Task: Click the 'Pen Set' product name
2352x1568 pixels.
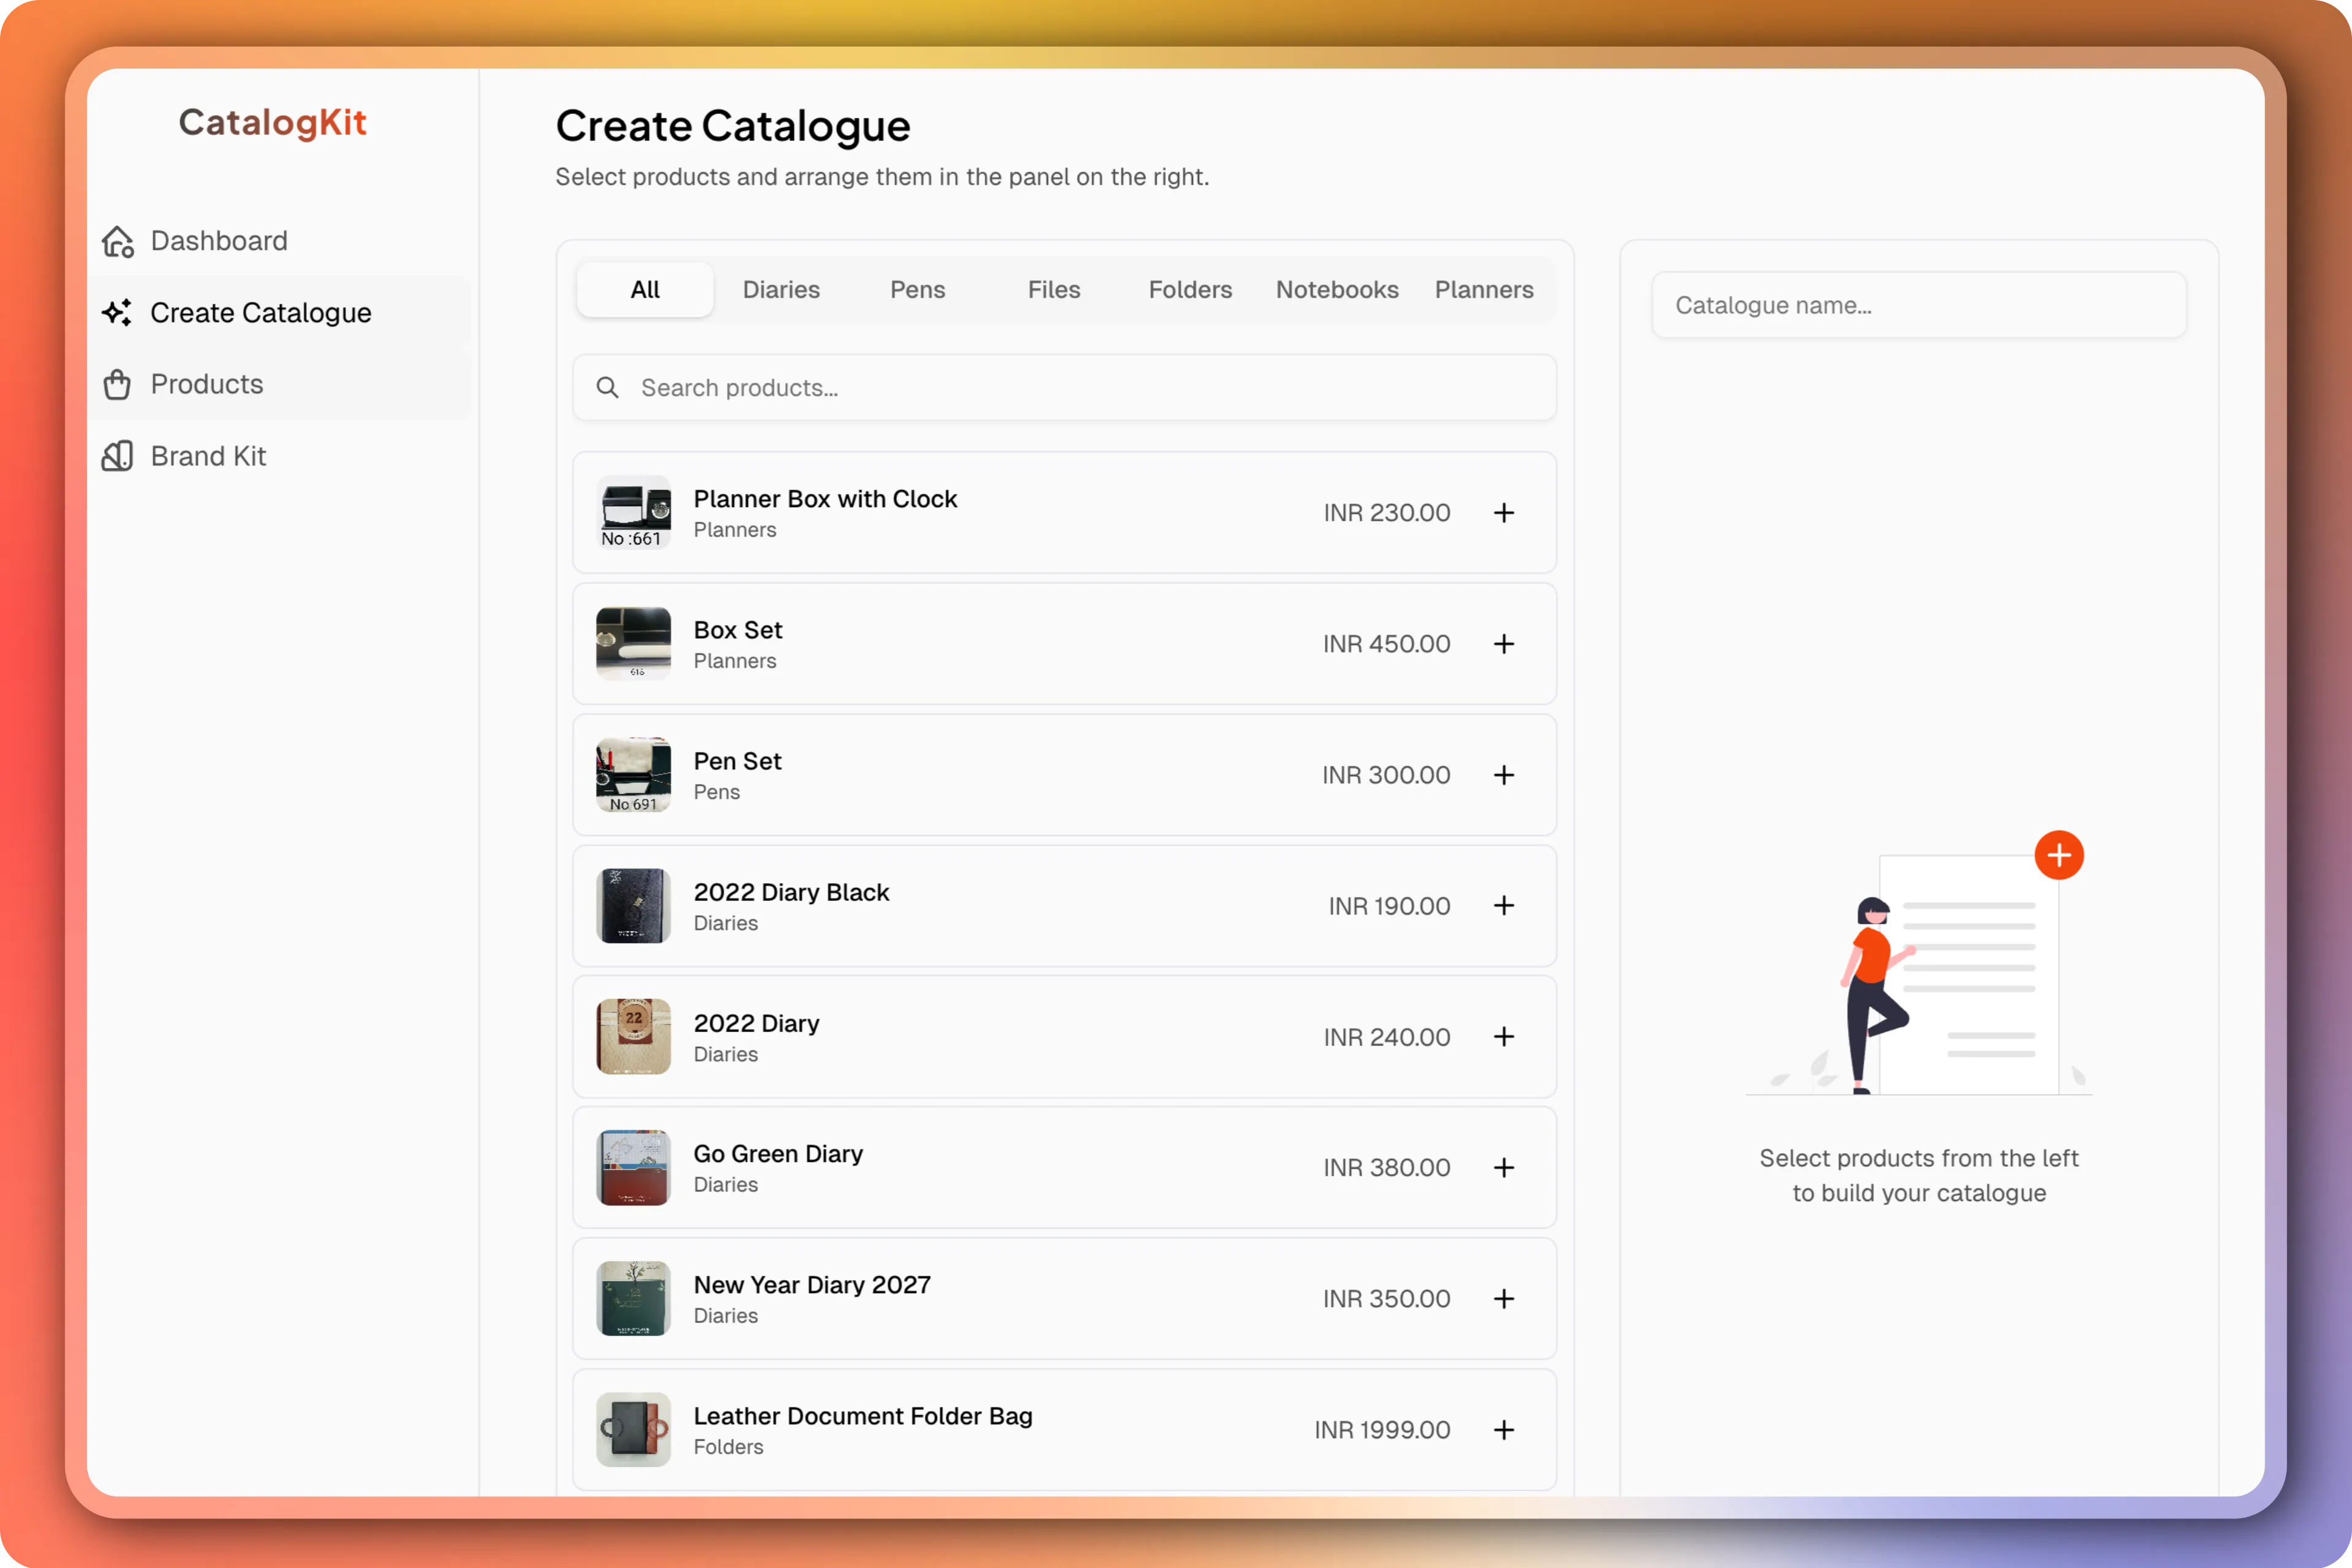Action: pyautogui.click(x=737, y=761)
